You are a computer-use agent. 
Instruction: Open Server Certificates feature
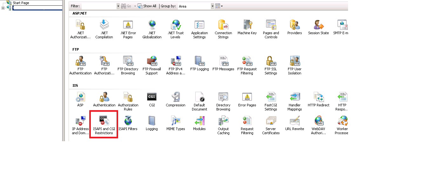coord(271,125)
